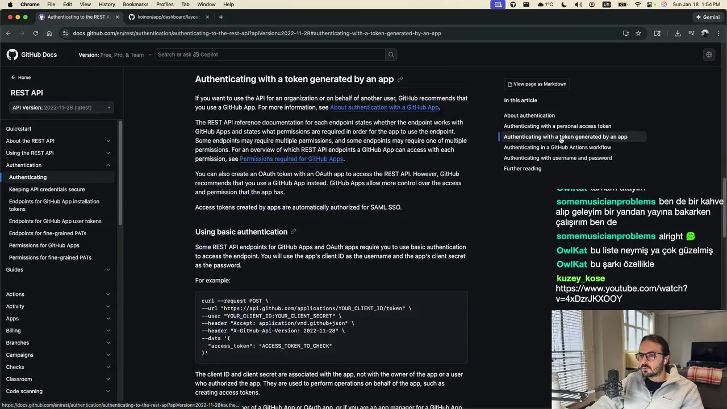Click the search magnifier button

pos(391,55)
